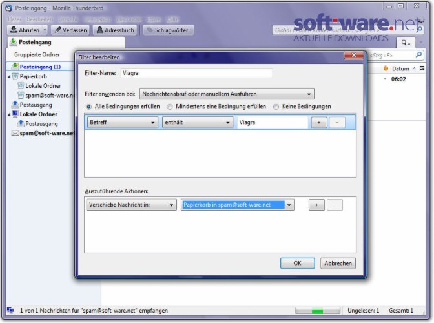Click the upper Postausgang outbox icon
The image size is (434, 323).
[x=15, y=105]
